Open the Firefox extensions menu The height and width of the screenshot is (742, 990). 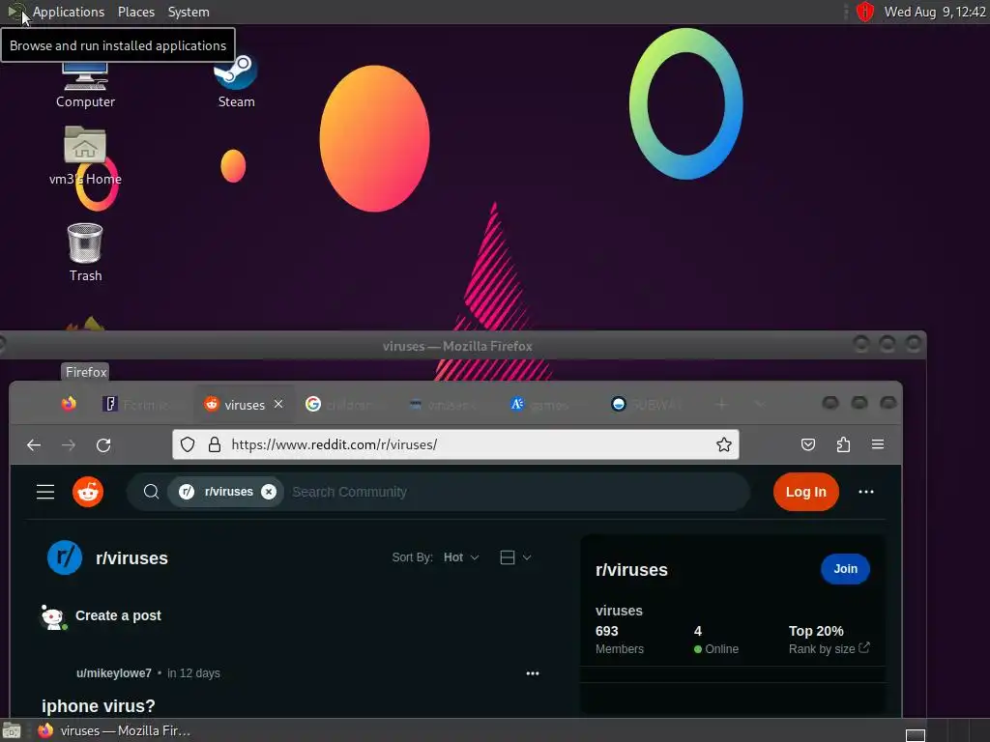click(843, 444)
